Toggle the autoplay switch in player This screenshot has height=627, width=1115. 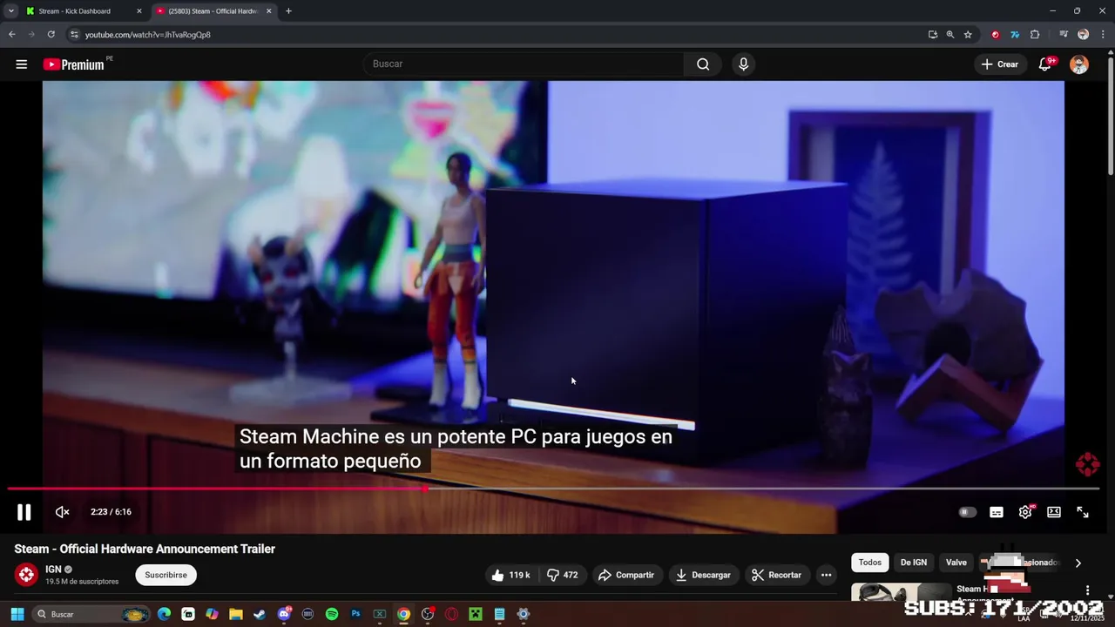click(x=967, y=512)
